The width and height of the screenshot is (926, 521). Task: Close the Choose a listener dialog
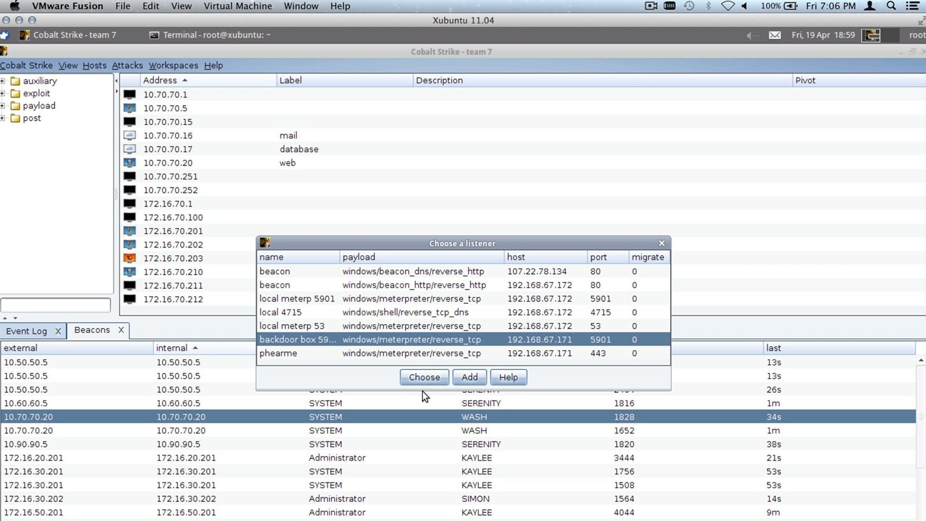[x=662, y=243]
